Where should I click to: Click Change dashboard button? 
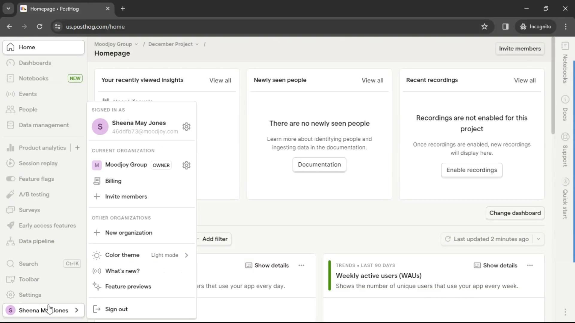(515, 213)
